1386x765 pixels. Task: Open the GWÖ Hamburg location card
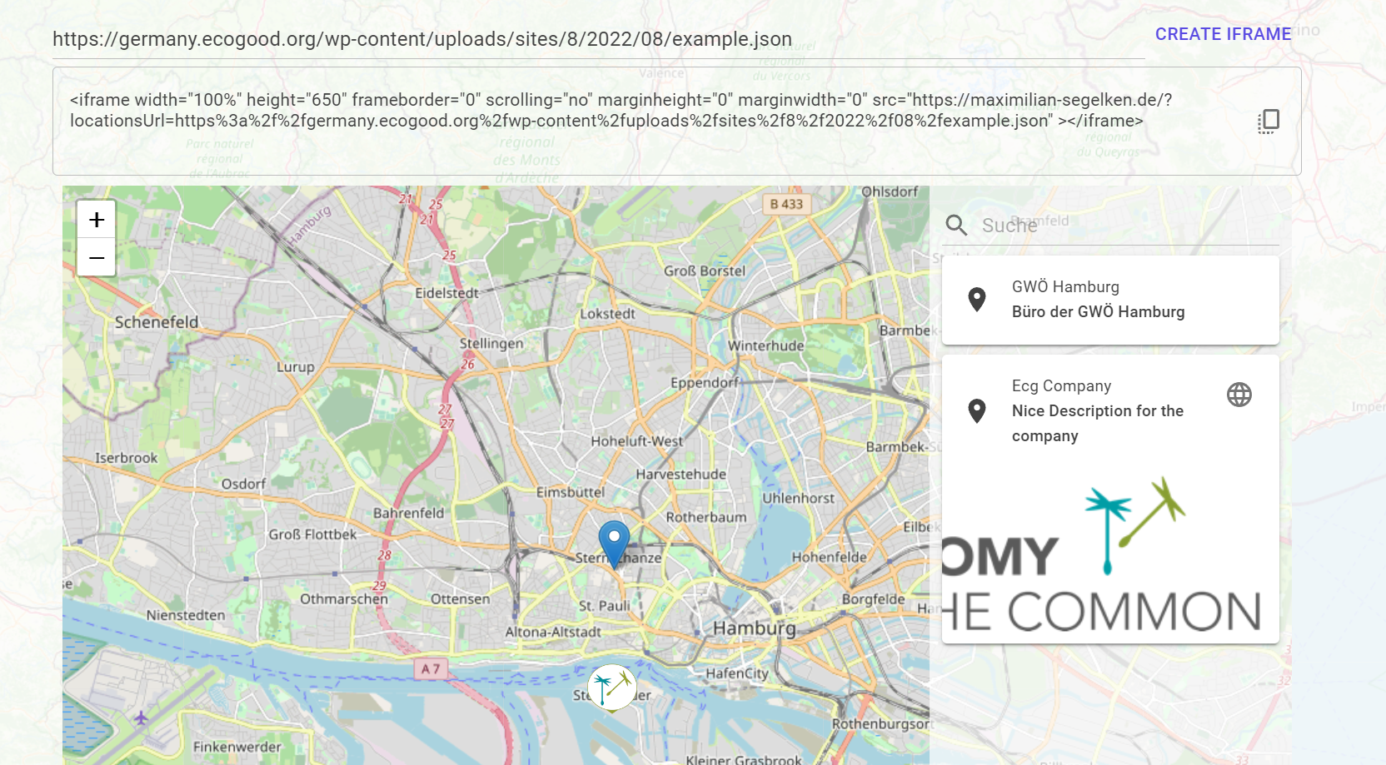(1110, 299)
